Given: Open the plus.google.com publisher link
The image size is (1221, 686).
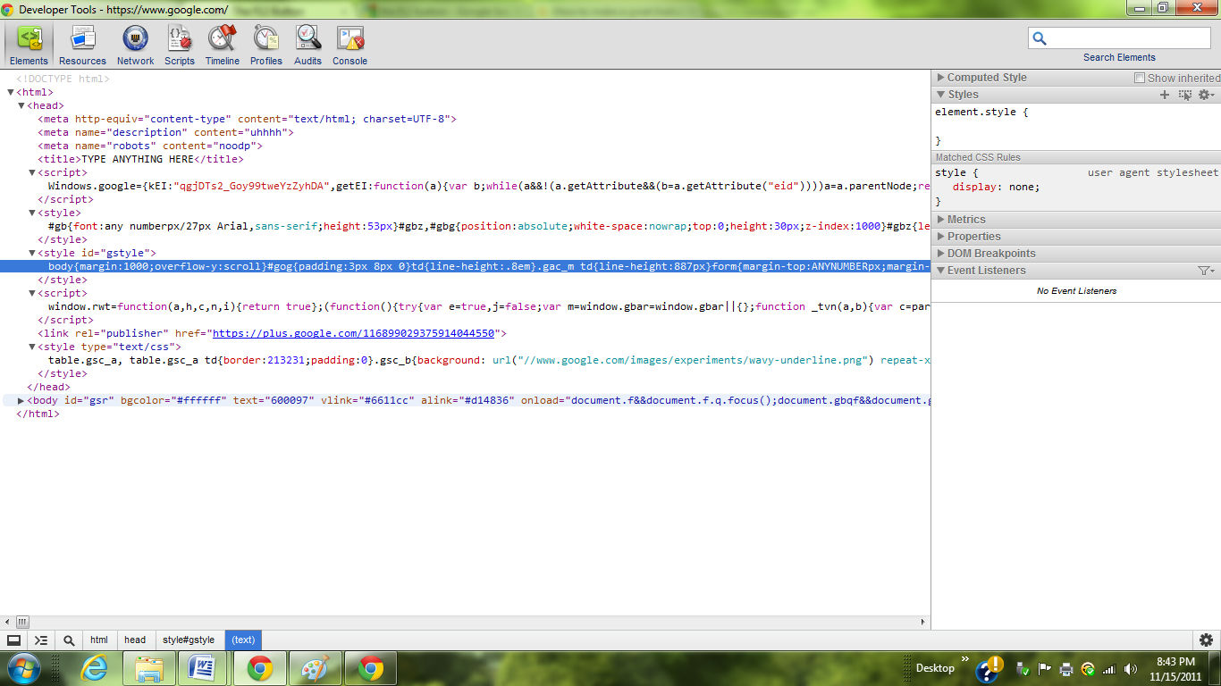Looking at the screenshot, I should 353,333.
